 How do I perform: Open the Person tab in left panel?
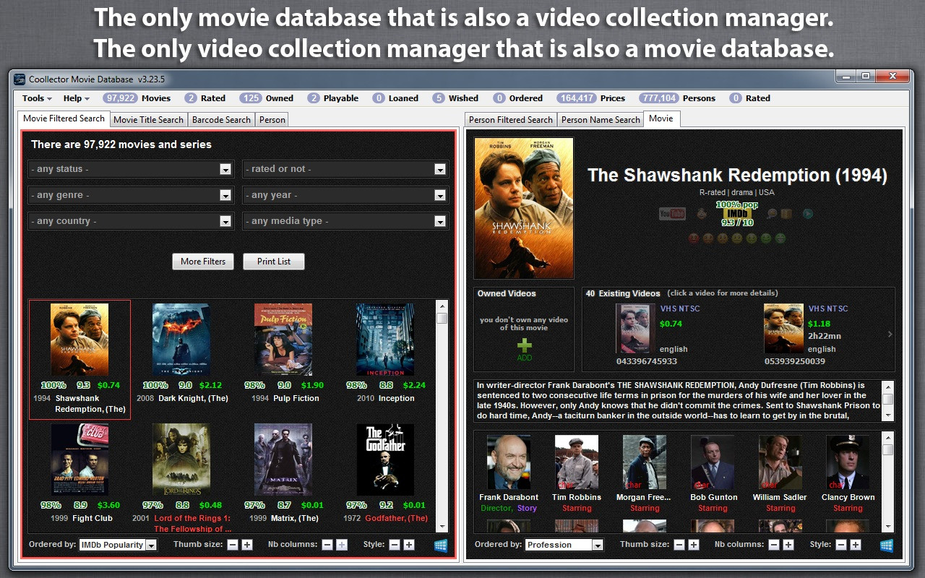(272, 120)
